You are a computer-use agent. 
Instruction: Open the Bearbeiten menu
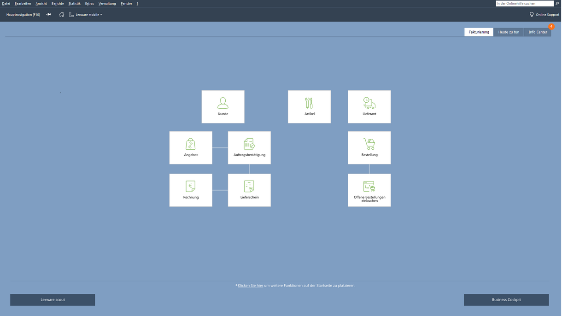tap(23, 3)
